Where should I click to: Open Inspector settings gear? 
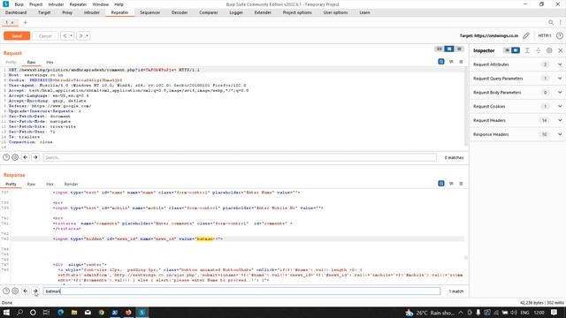[549, 50]
